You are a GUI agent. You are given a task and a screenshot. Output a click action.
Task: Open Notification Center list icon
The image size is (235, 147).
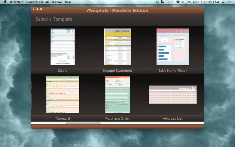pyautogui.click(x=229, y=2)
